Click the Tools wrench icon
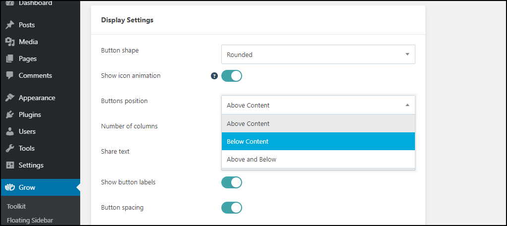Screen dimensions: 507x226 (10, 148)
